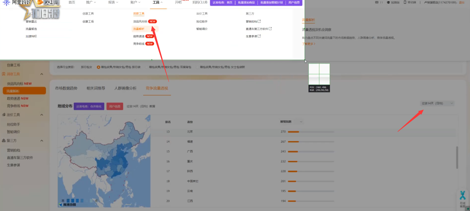
Task: Select the 双肩背包 category radio button
Action: (x=147, y=67)
